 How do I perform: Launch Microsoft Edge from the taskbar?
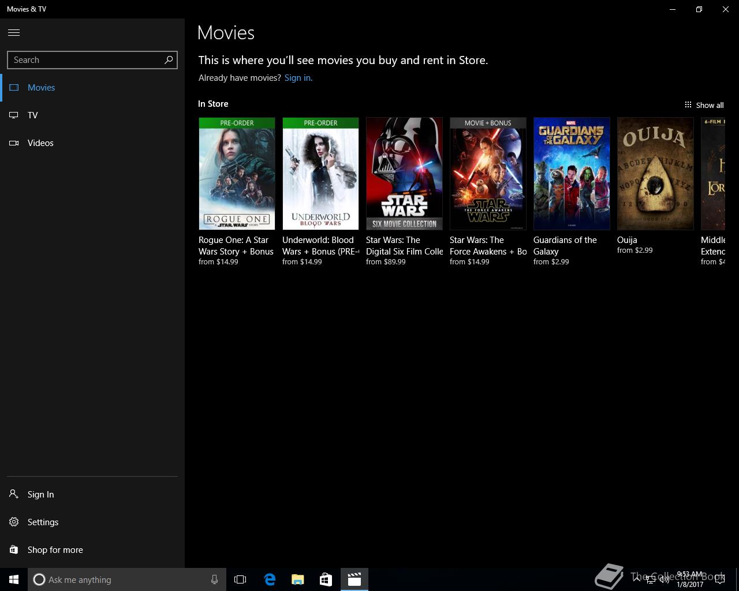point(270,579)
